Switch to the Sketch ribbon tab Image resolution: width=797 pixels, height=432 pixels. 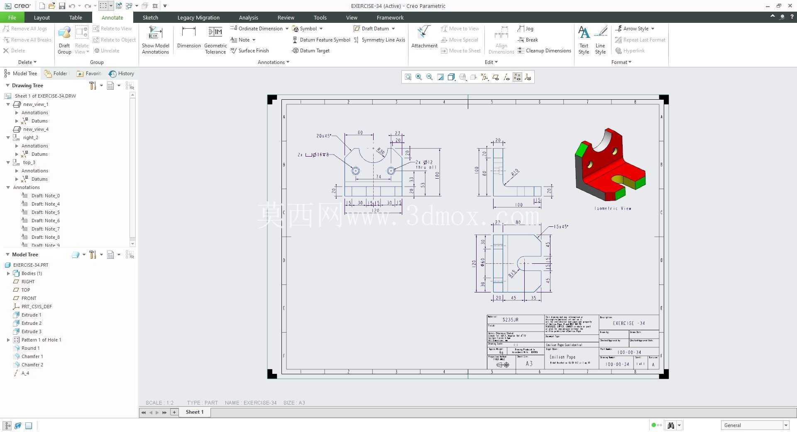150,17
